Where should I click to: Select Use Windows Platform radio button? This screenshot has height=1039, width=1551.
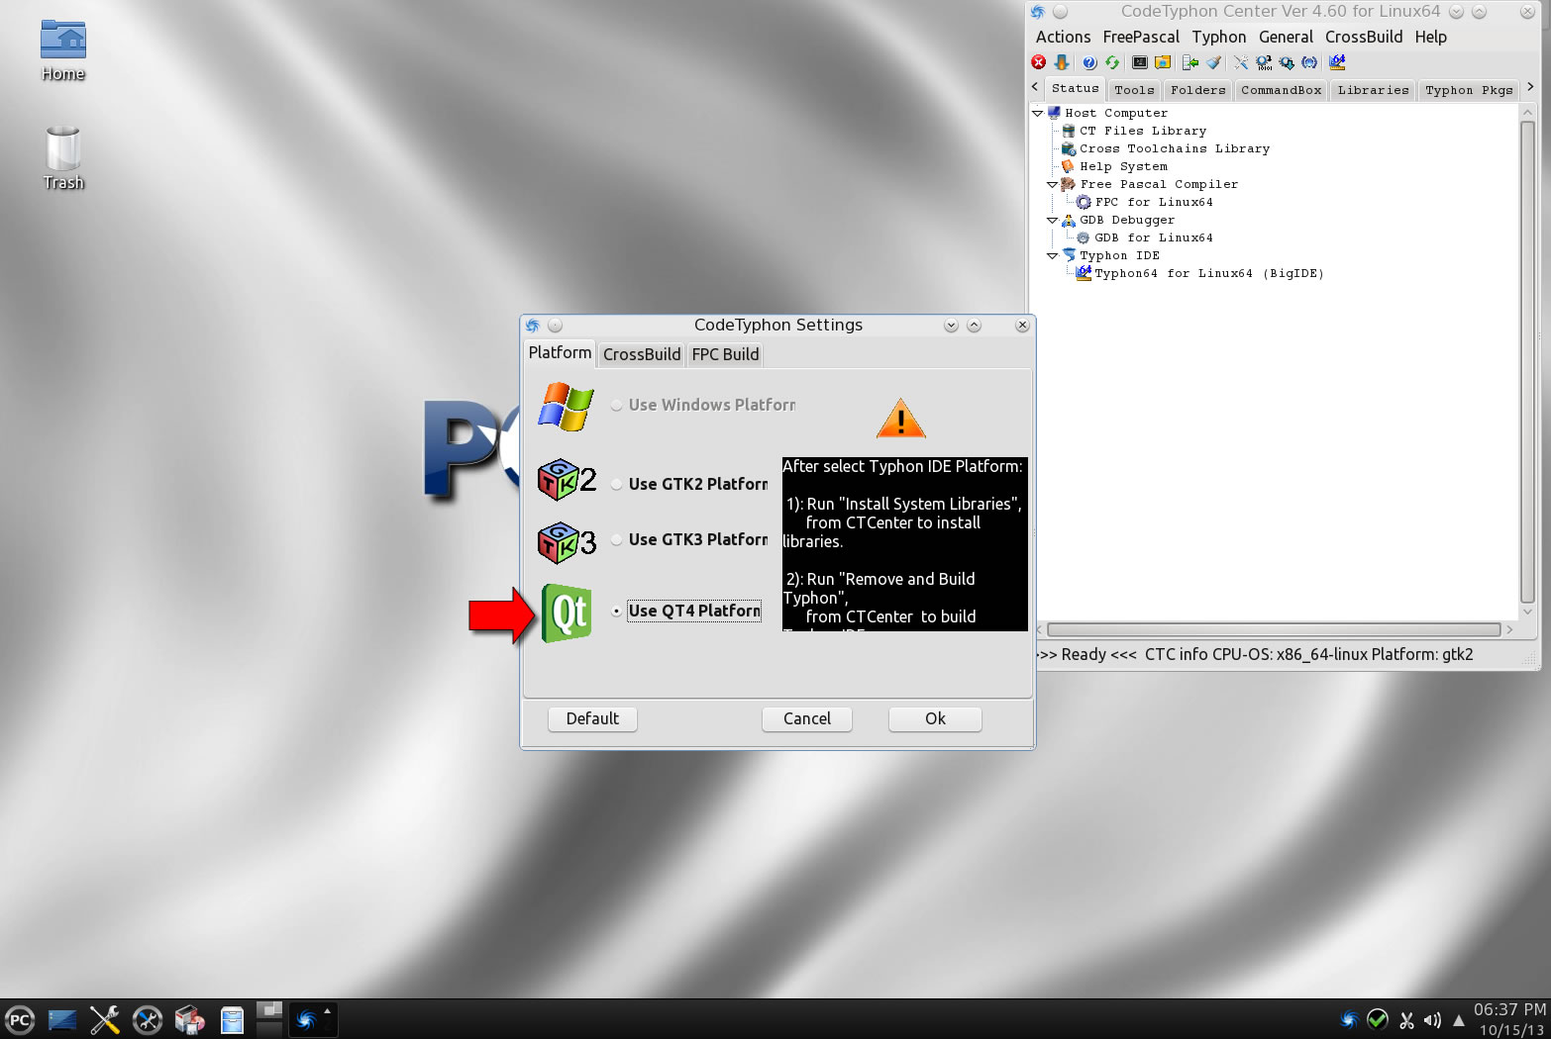(x=617, y=405)
